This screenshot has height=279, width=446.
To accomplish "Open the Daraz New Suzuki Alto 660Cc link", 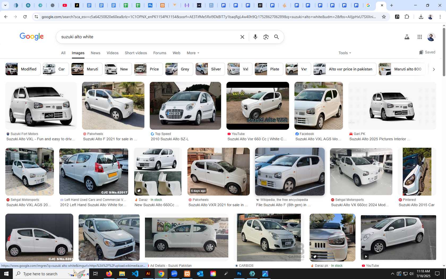I will point(157,205).
